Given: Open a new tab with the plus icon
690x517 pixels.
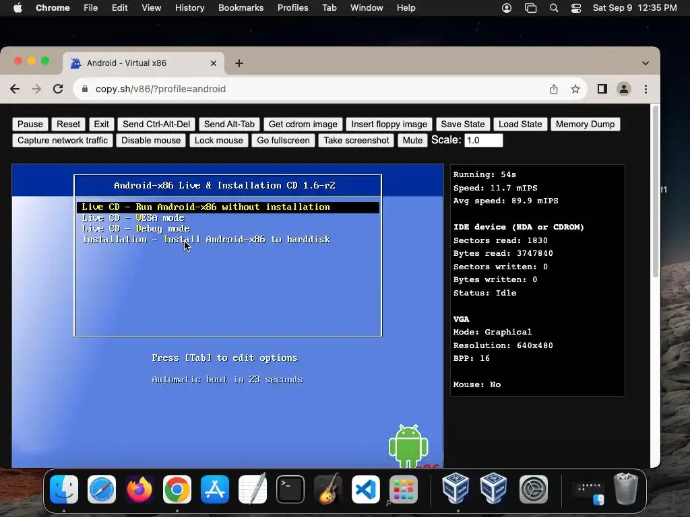Looking at the screenshot, I should point(239,63).
